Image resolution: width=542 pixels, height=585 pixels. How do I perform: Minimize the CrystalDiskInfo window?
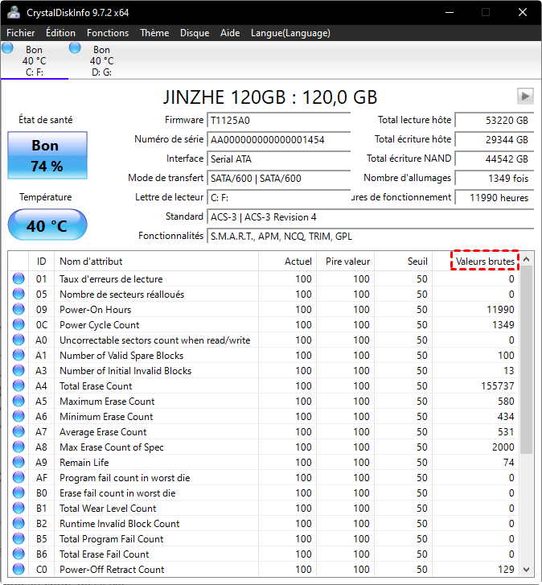coord(450,12)
